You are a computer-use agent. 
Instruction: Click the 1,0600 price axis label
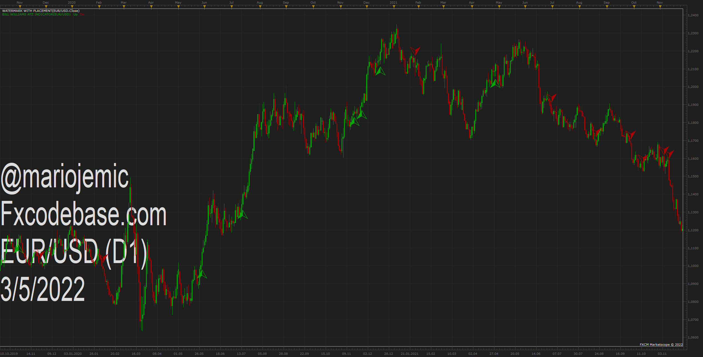pos(693,337)
